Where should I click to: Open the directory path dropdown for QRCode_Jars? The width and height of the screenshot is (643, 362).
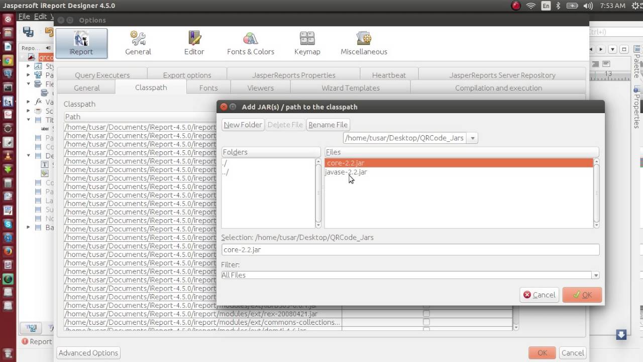click(472, 138)
